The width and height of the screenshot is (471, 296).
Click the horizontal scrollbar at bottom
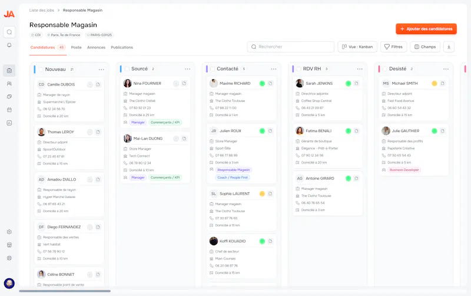pyautogui.click(x=65, y=291)
